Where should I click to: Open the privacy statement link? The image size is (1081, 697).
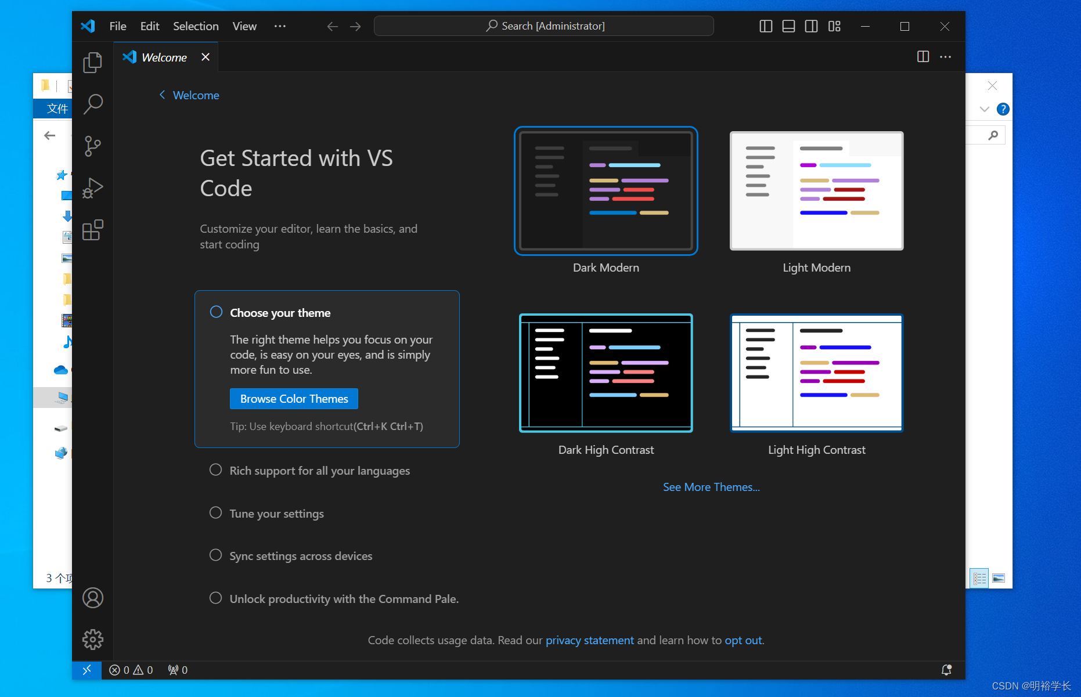589,640
